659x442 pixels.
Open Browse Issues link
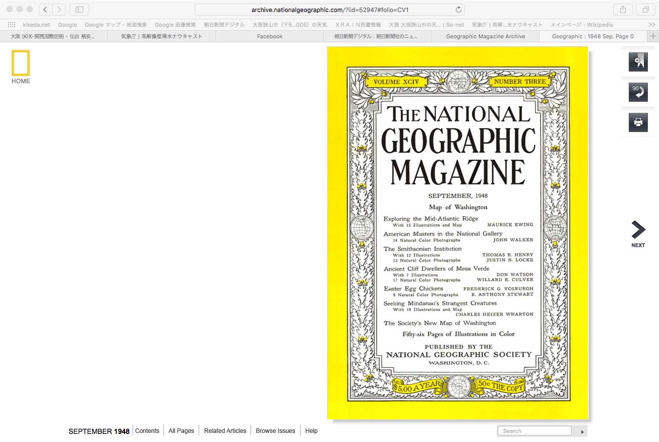pyautogui.click(x=275, y=431)
